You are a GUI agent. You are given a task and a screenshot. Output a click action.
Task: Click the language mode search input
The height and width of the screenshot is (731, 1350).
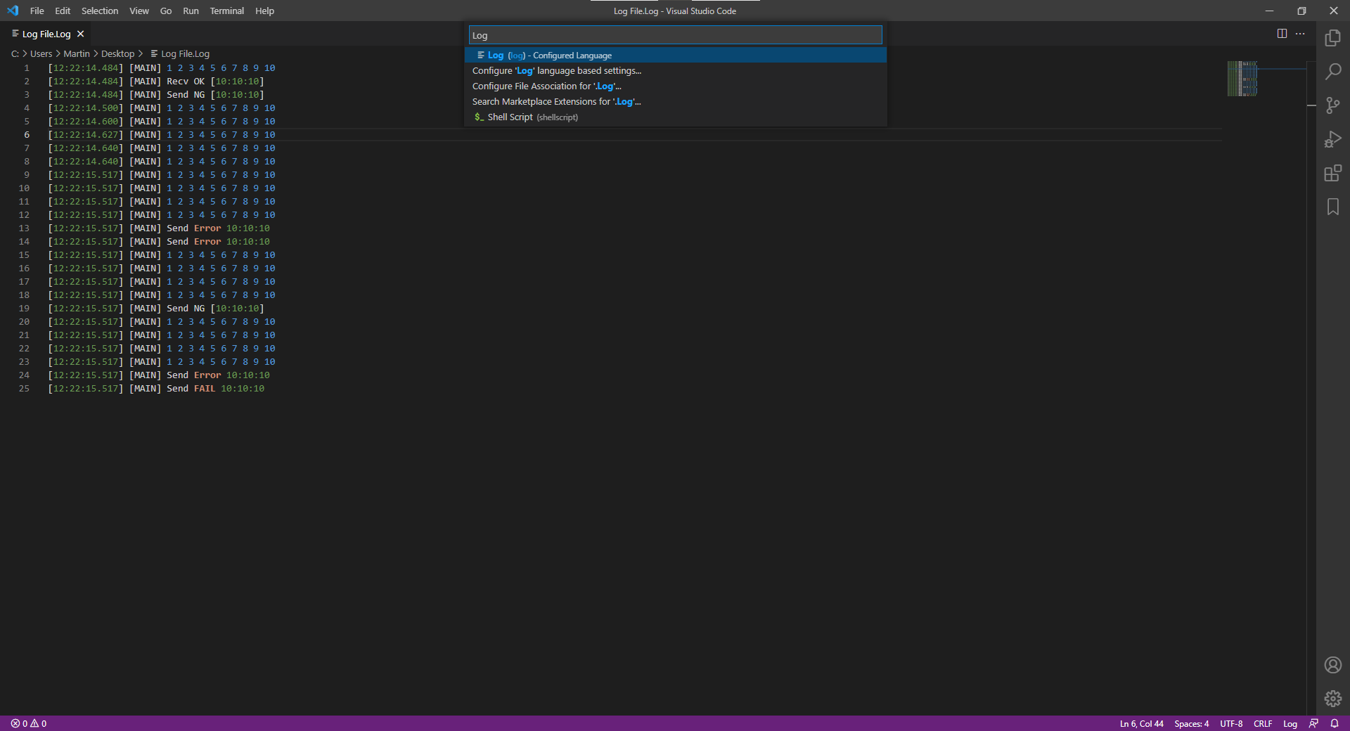coord(675,35)
